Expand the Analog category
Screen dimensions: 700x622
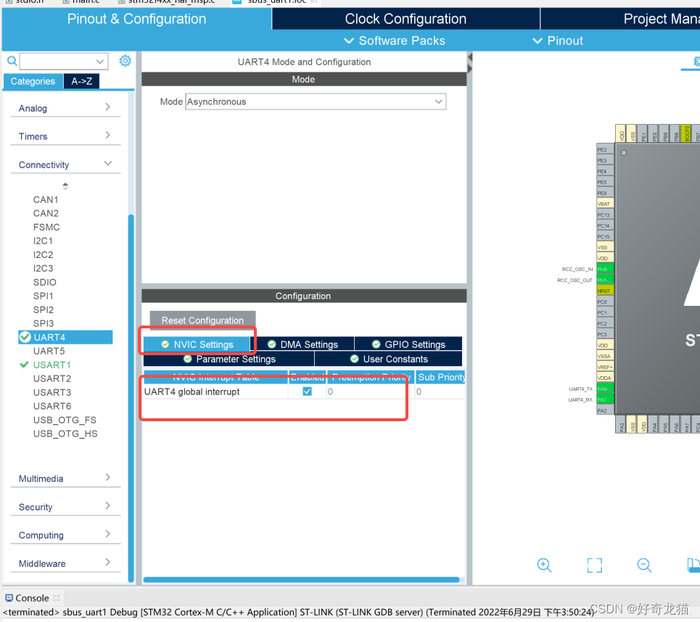click(65, 108)
